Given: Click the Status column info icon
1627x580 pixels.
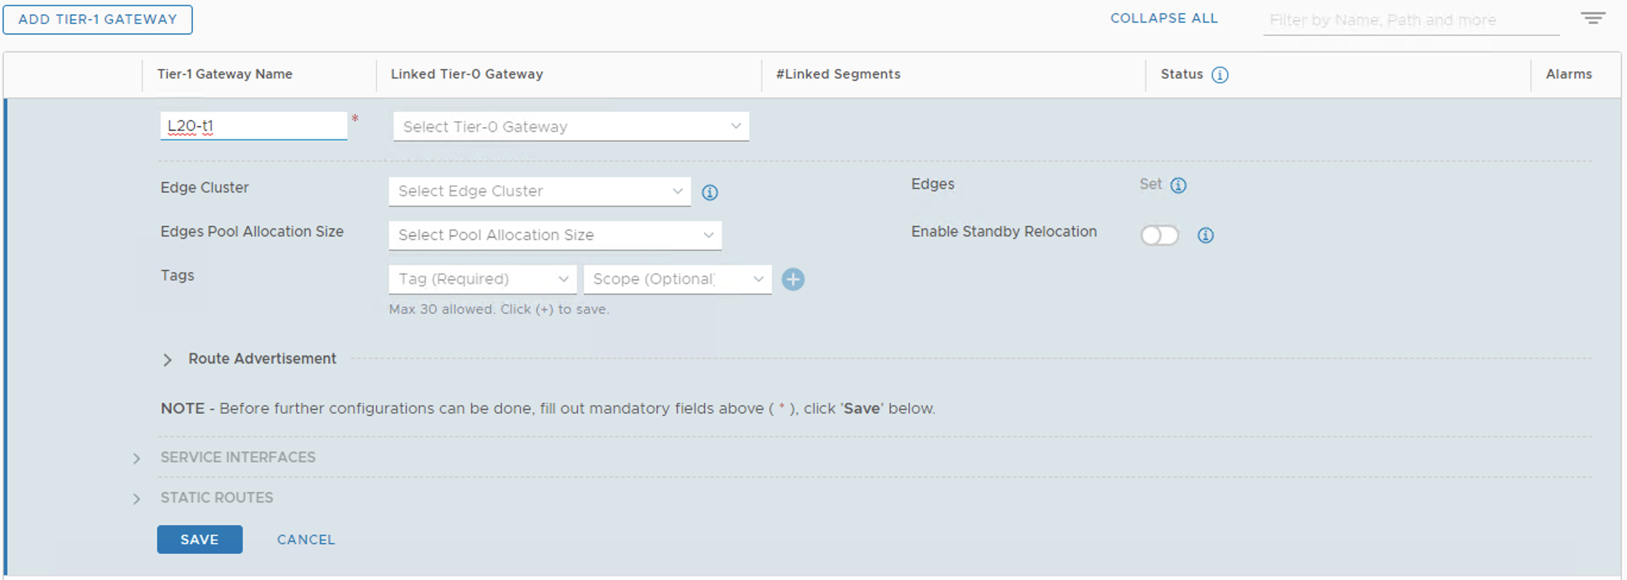Looking at the screenshot, I should [1219, 75].
